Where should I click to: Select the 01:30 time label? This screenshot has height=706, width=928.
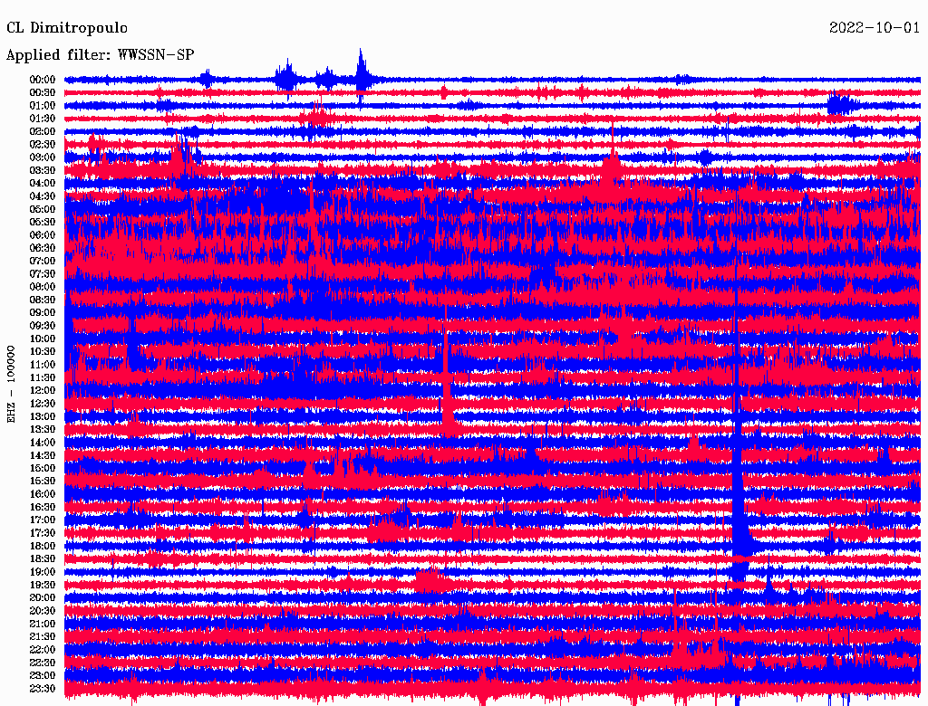43,119
